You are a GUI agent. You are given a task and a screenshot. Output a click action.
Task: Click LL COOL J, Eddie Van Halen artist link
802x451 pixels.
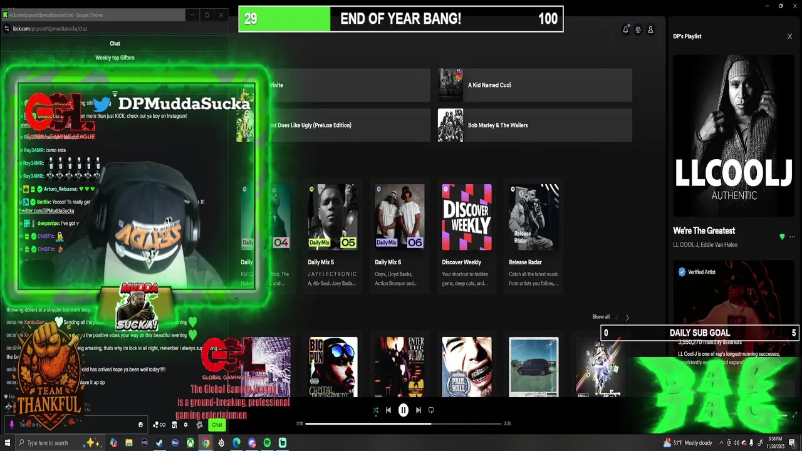(705, 244)
